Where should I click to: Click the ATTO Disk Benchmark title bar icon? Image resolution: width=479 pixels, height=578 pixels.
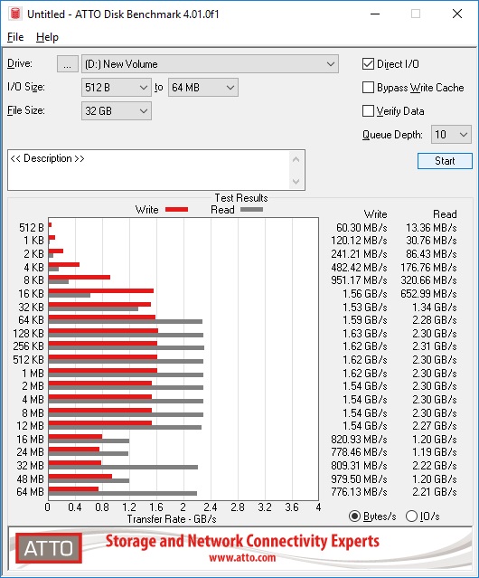(x=15, y=14)
